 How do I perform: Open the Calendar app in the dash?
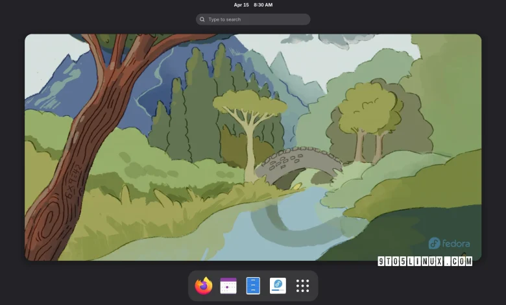pyautogui.click(x=228, y=286)
